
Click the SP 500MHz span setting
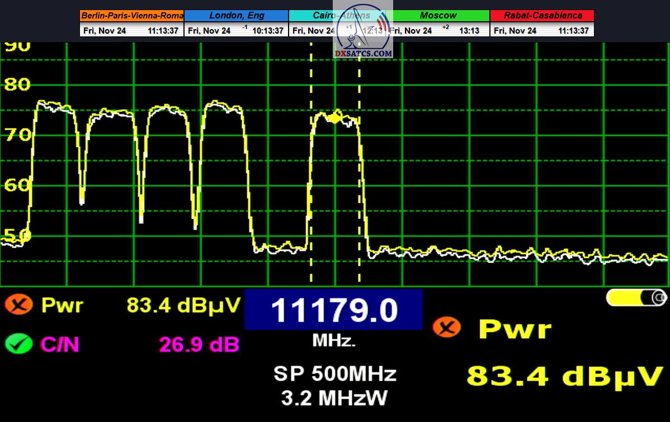coord(334,373)
